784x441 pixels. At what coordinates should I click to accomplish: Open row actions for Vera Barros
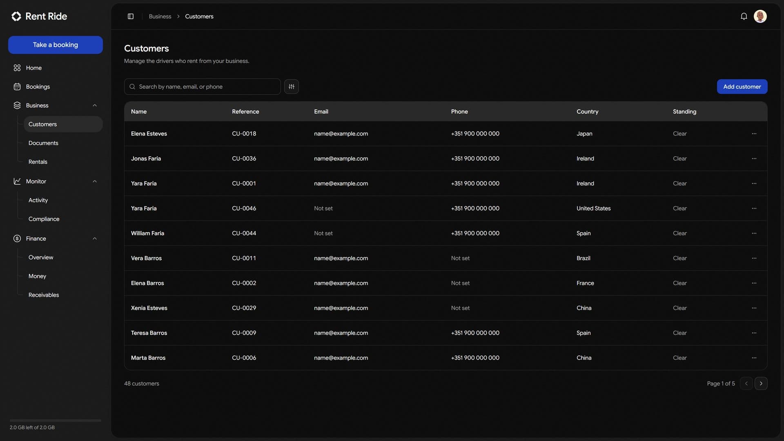pos(754,258)
